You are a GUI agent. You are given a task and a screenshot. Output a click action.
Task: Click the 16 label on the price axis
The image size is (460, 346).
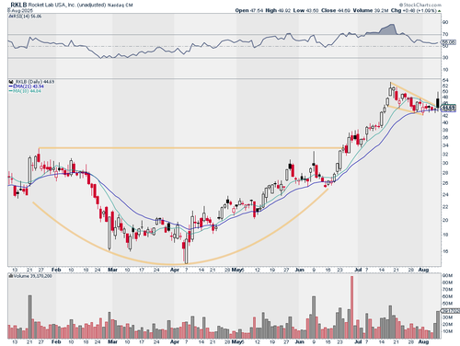pyautogui.click(x=445, y=251)
